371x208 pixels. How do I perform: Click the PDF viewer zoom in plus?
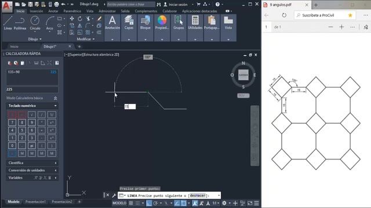tap(341, 27)
